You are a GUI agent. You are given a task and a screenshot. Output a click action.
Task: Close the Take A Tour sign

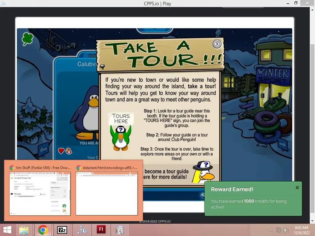(217, 44)
